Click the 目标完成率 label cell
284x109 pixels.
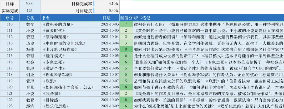[x=67, y=4]
